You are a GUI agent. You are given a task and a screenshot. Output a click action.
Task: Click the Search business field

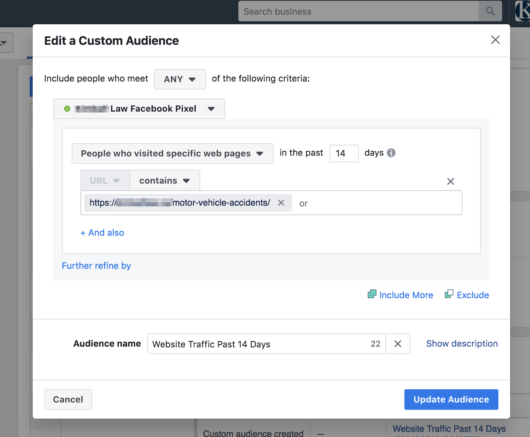358,11
